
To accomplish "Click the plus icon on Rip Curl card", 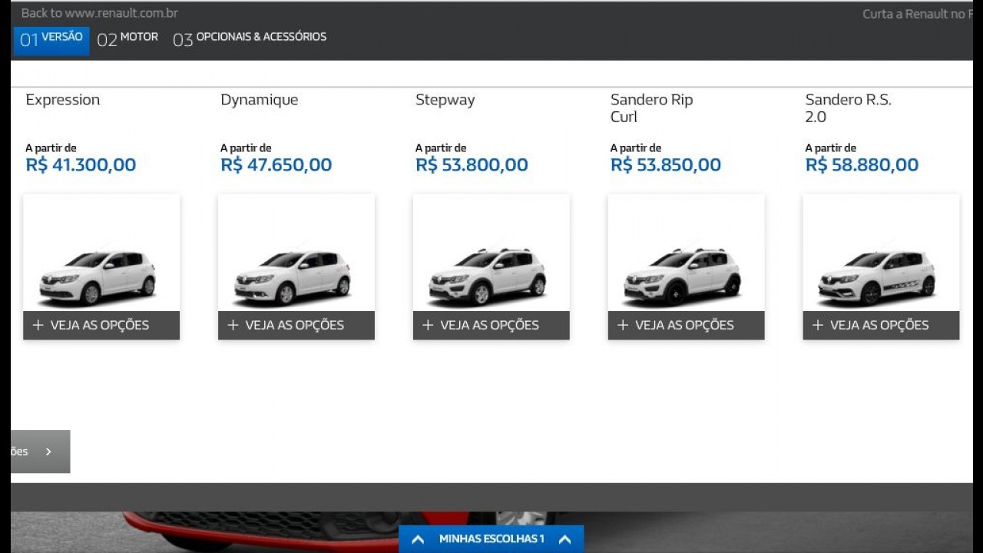I will pyautogui.click(x=624, y=325).
